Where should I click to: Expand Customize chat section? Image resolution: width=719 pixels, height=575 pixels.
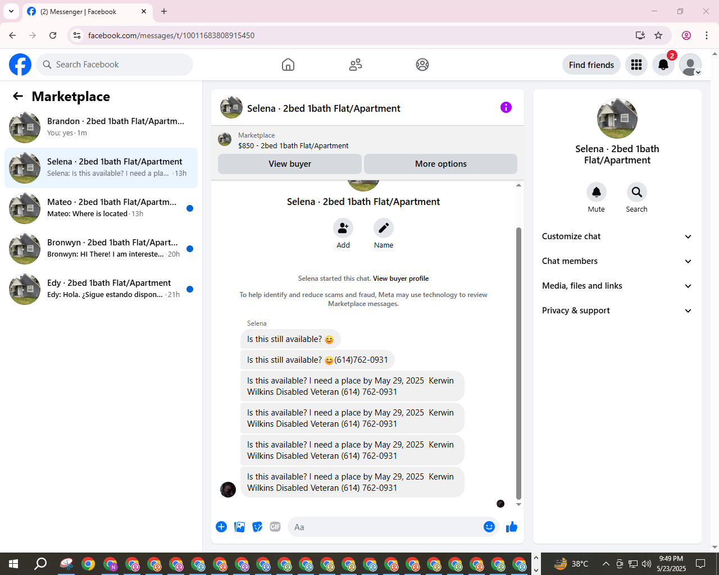pyautogui.click(x=617, y=236)
